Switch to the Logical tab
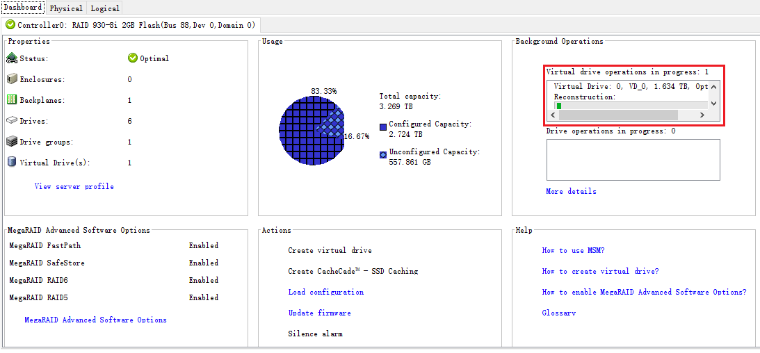The image size is (760, 353). (105, 8)
